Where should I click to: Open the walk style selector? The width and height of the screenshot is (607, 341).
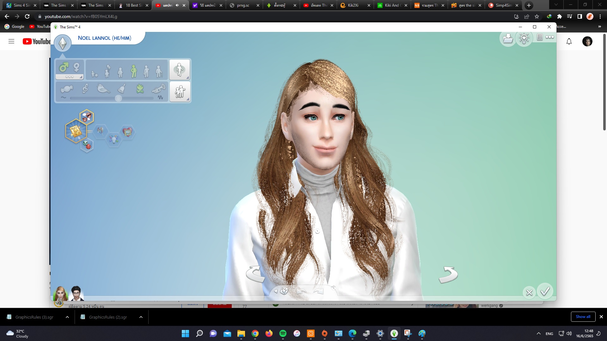click(x=180, y=70)
